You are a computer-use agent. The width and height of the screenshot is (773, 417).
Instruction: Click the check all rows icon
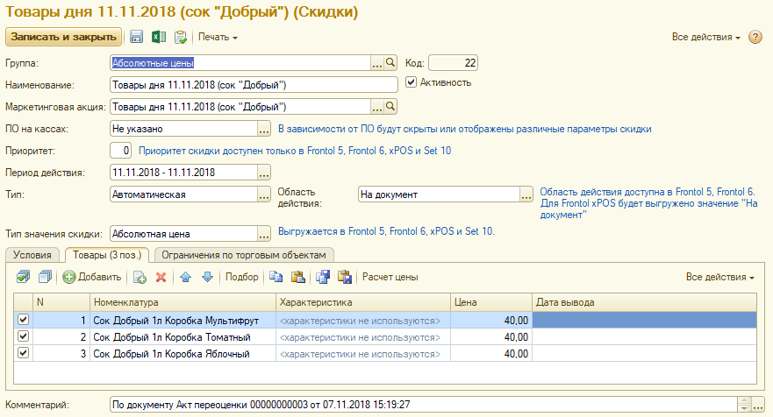pos(23,277)
